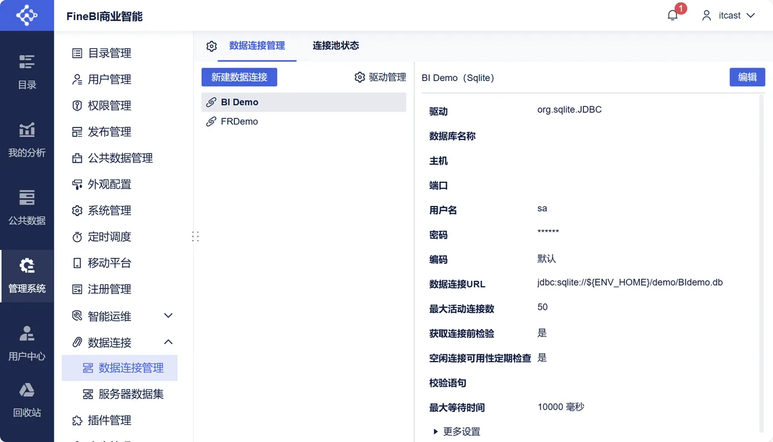
Task: Click the 移动平台 phone icon
Action: [77, 263]
